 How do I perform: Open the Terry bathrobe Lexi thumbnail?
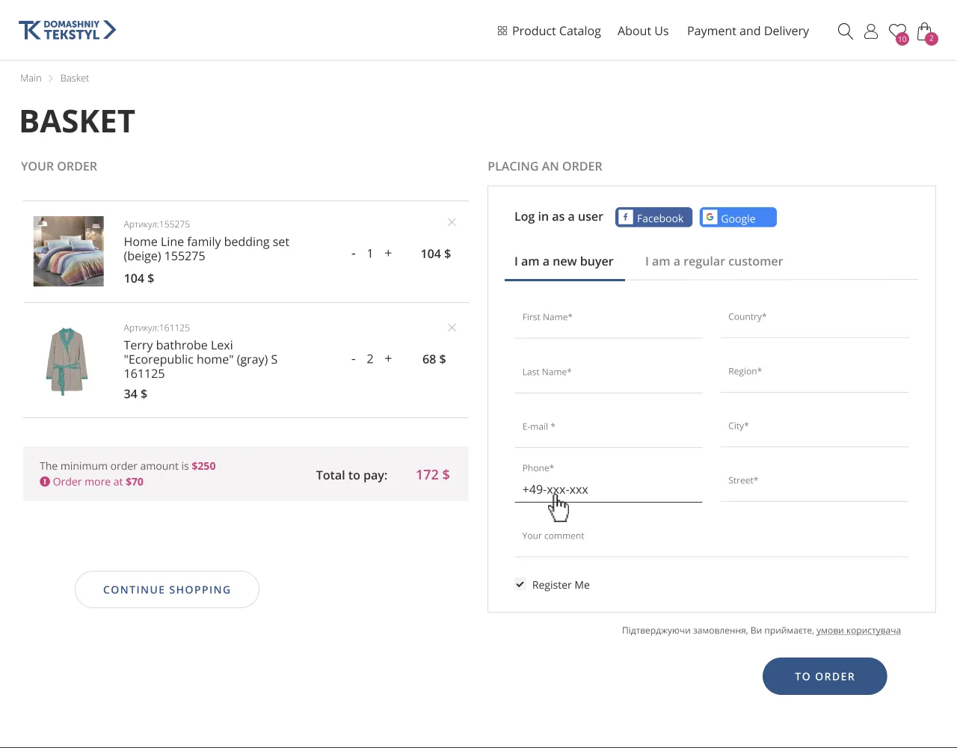pyautogui.click(x=67, y=360)
